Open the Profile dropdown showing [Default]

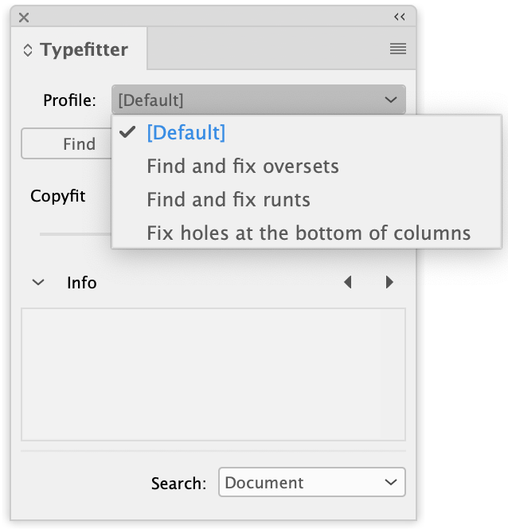[x=259, y=100]
